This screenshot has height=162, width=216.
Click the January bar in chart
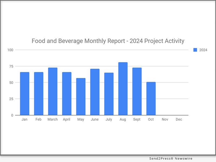coord(25,93)
